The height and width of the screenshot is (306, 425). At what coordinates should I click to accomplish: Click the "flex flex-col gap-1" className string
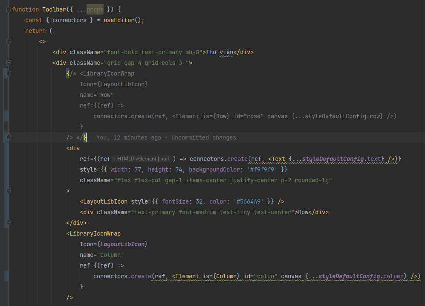[223, 180]
